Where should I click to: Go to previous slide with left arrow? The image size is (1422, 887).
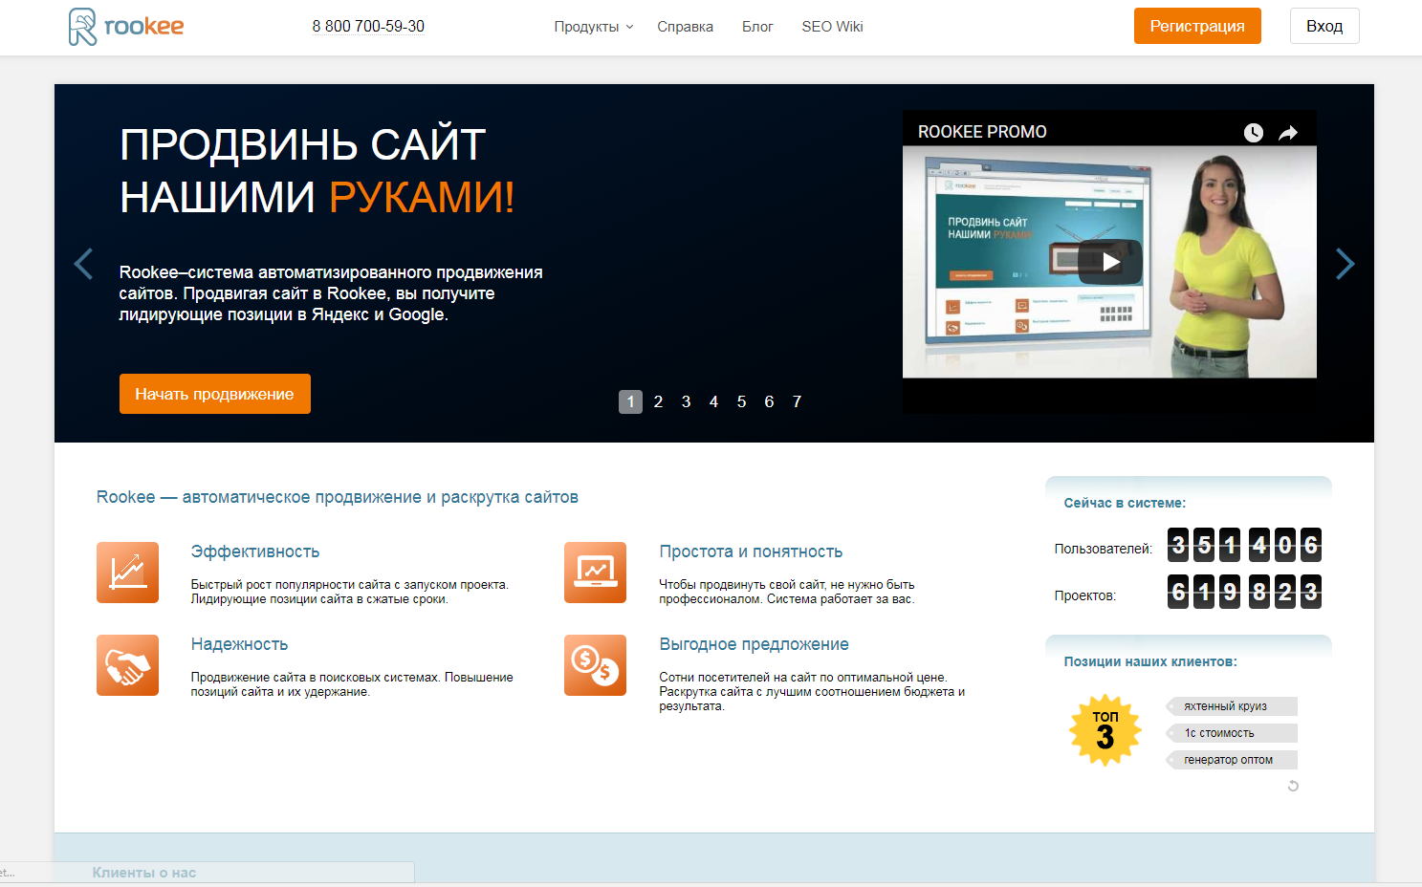(84, 264)
